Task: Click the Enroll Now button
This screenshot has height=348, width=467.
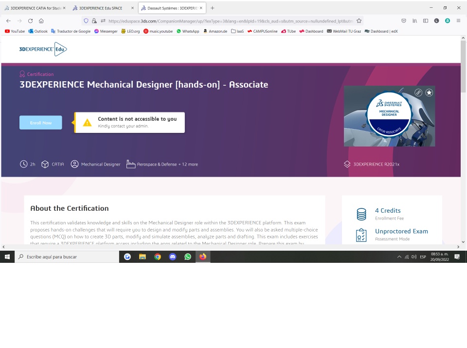Action: pos(41,123)
